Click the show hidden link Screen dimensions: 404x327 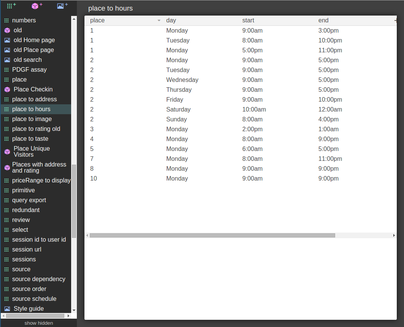[x=39, y=323]
